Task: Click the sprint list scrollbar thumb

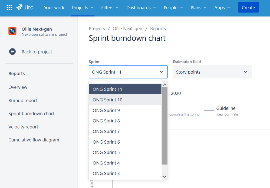Action: [x=164, y=126]
